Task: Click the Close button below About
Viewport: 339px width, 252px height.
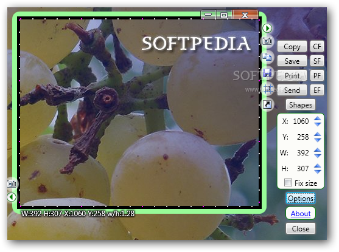Action: click(301, 228)
